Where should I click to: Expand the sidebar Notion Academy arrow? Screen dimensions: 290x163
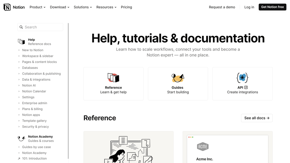point(19,153)
